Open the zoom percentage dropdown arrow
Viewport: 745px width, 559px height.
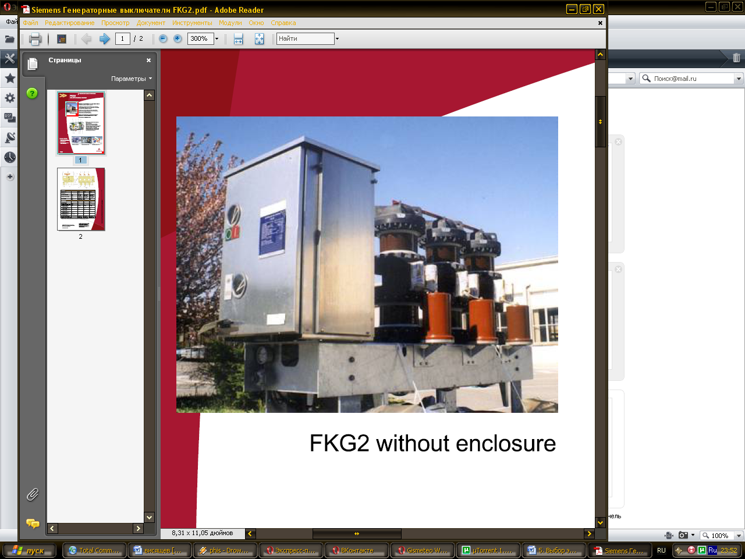click(217, 39)
